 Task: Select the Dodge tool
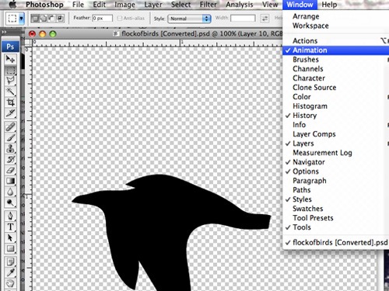[x=10, y=203]
